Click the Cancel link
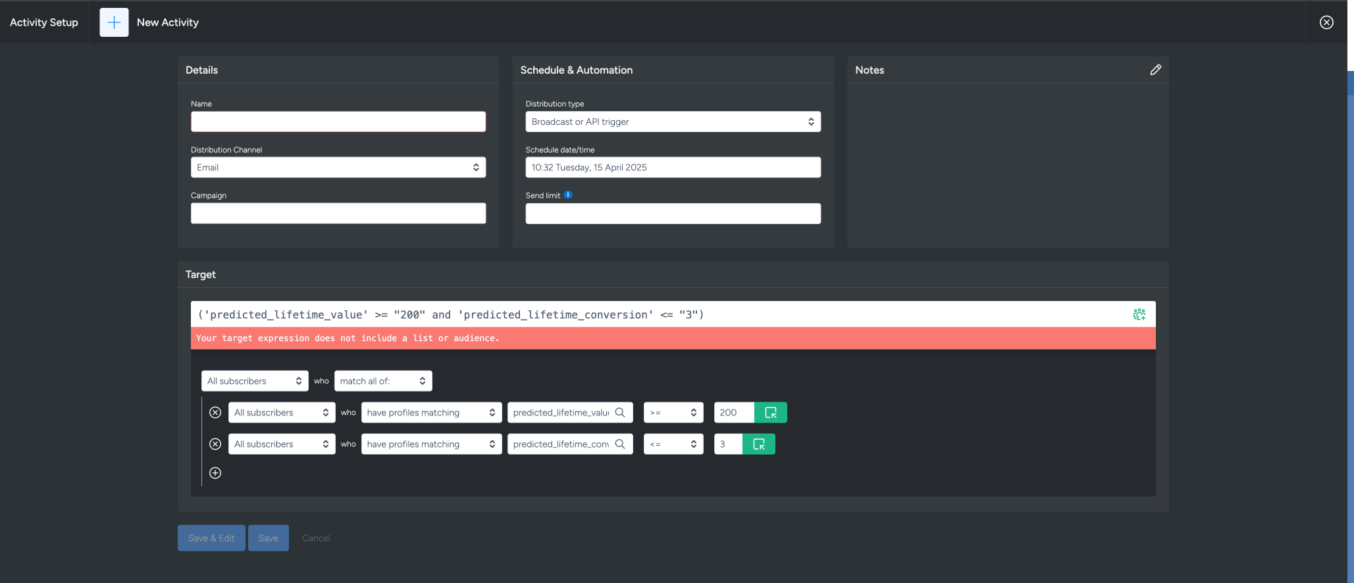Viewport: 1354px width, 583px height. pos(316,538)
